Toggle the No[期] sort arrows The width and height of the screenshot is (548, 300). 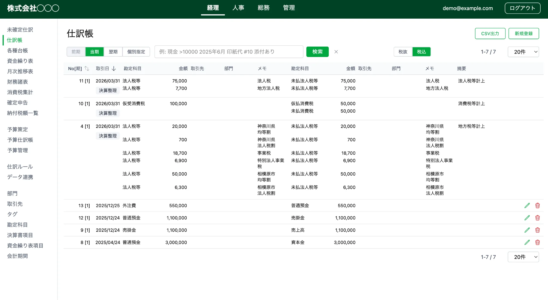[x=87, y=69]
